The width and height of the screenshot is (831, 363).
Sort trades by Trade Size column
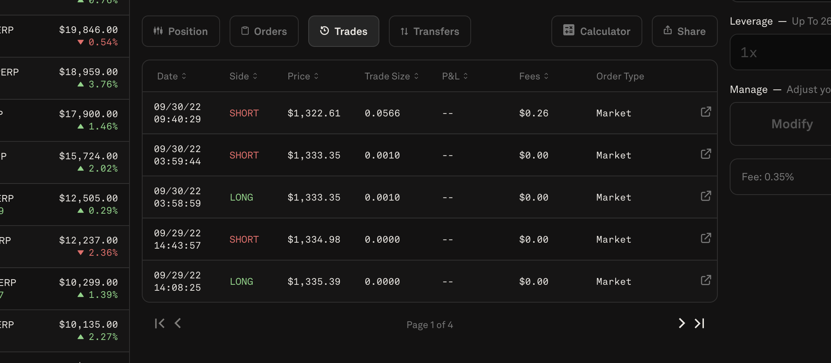pos(391,76)
